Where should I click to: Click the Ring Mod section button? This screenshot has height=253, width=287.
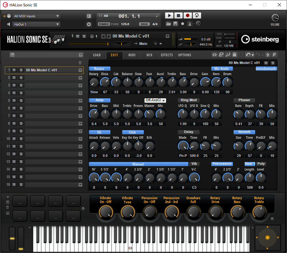point(189,100)
